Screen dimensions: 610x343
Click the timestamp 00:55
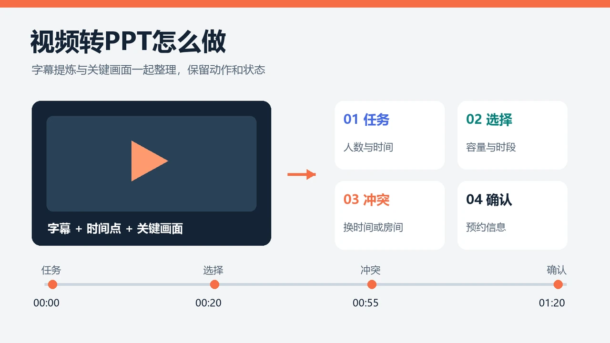(x=366, y=303)
